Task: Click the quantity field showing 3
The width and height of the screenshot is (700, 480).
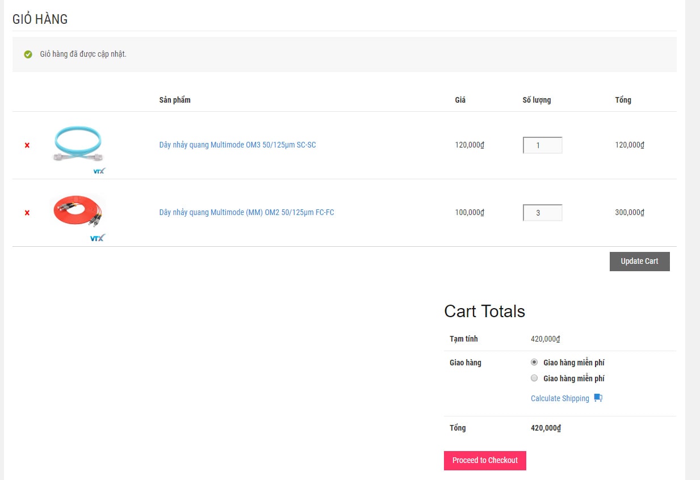Action: pyautogui.click(x=542, y=213)
